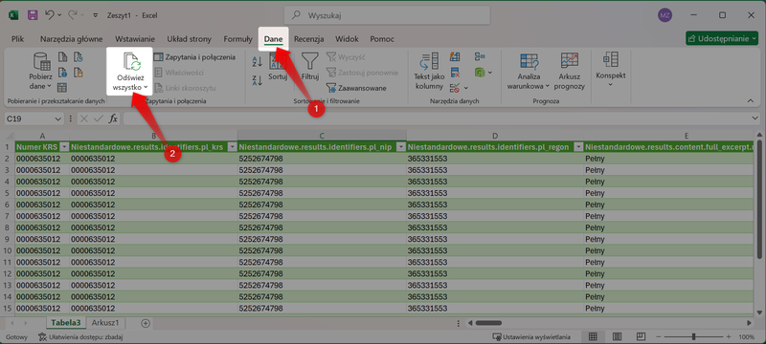Image resolution: width=766 pixels, height=344 pixels.
Task: Open the pl_regon column filter dropdown
Action: pos(578,146)
